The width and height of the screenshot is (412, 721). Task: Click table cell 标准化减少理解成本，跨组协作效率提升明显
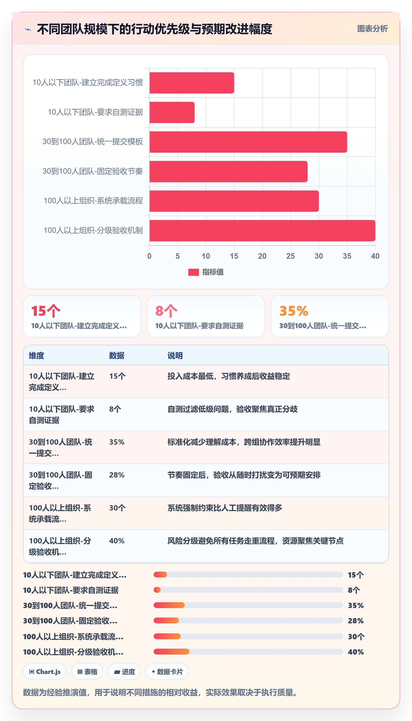[244, 442]
